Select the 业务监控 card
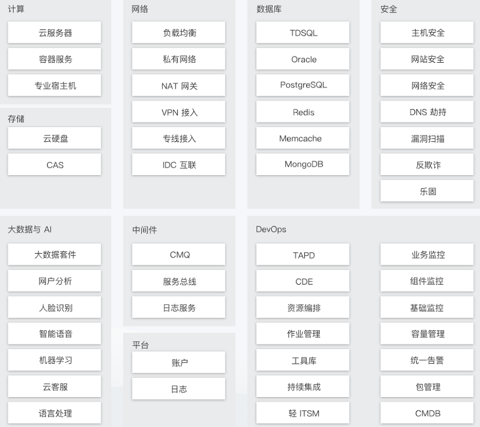This screenshot has height=427, width=480. point(427,254)
